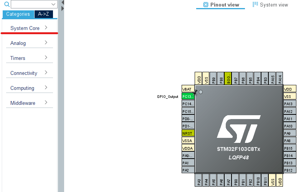Select the PA7 pin
301x192 pixels.
[228, 180]
